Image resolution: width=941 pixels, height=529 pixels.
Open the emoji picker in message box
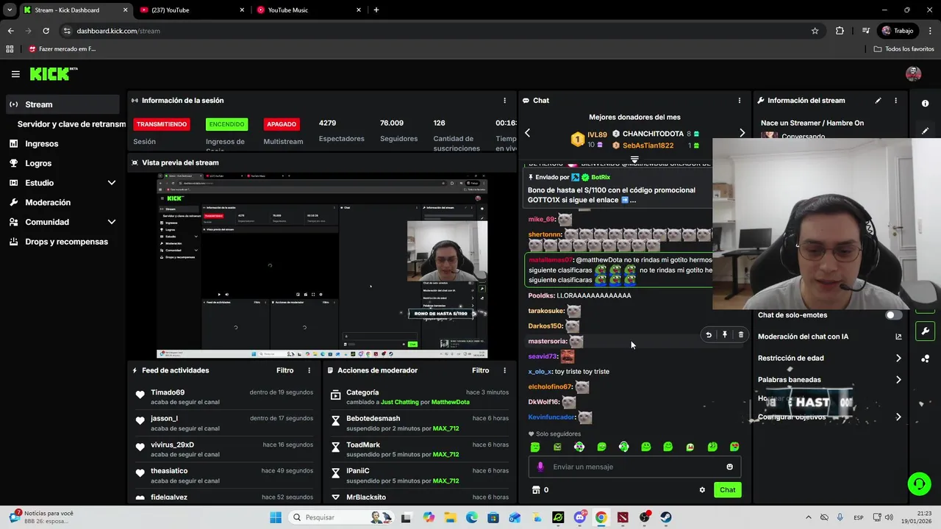click(x=729, y=467)
